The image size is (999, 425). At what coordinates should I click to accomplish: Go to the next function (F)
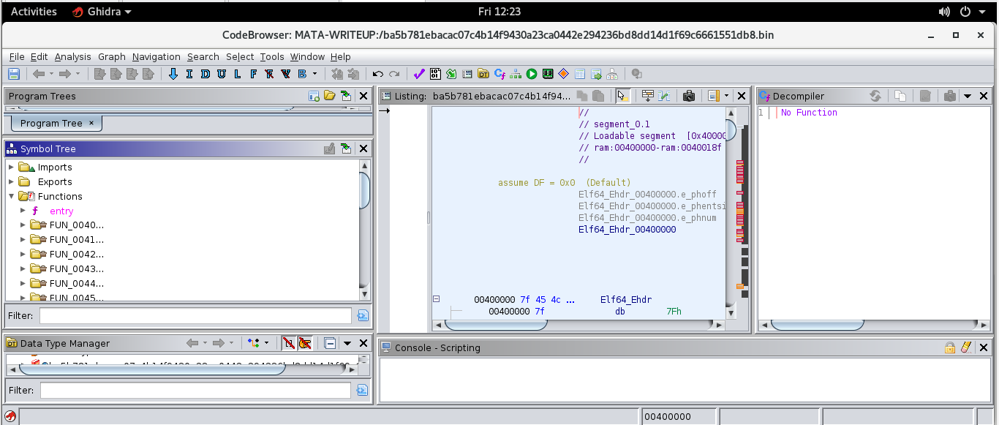tap(253, 74)
